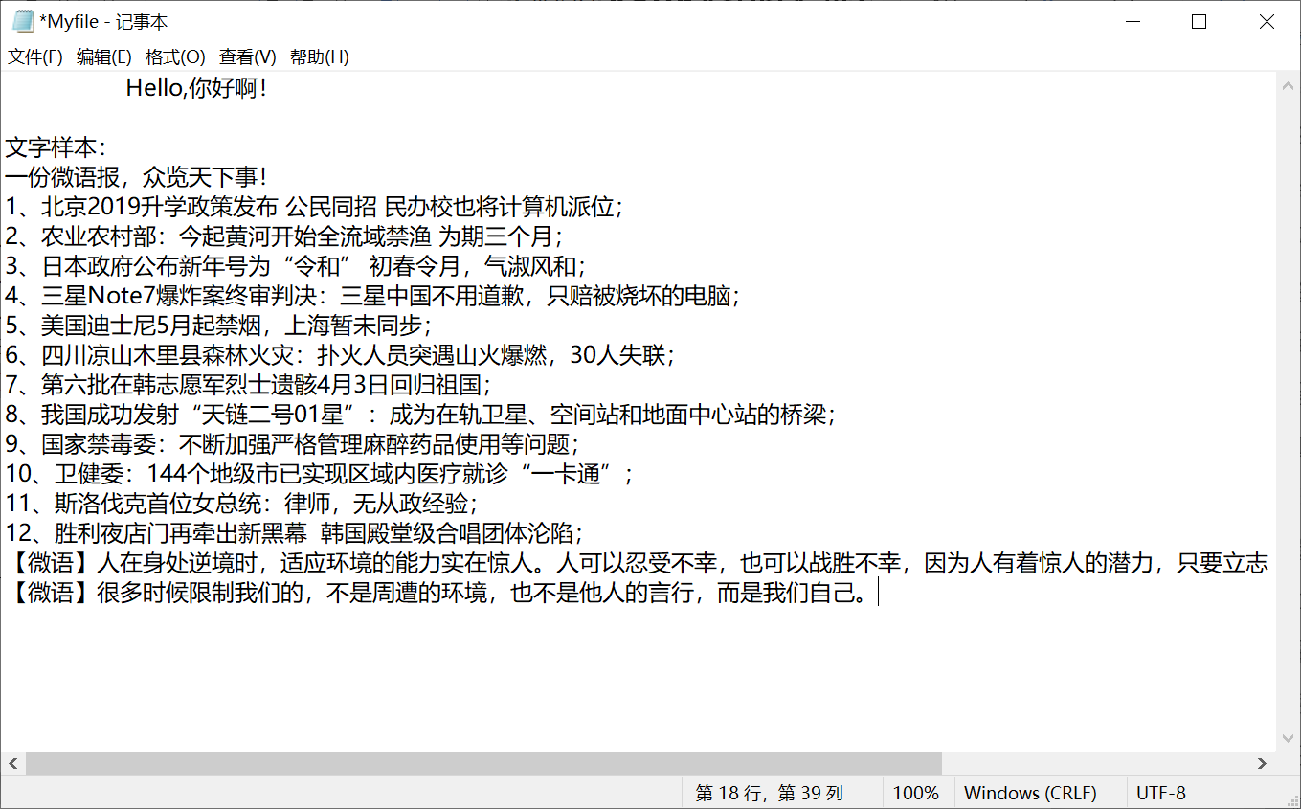Click the line 'Hello,你好啊!'

click(196, 88)
